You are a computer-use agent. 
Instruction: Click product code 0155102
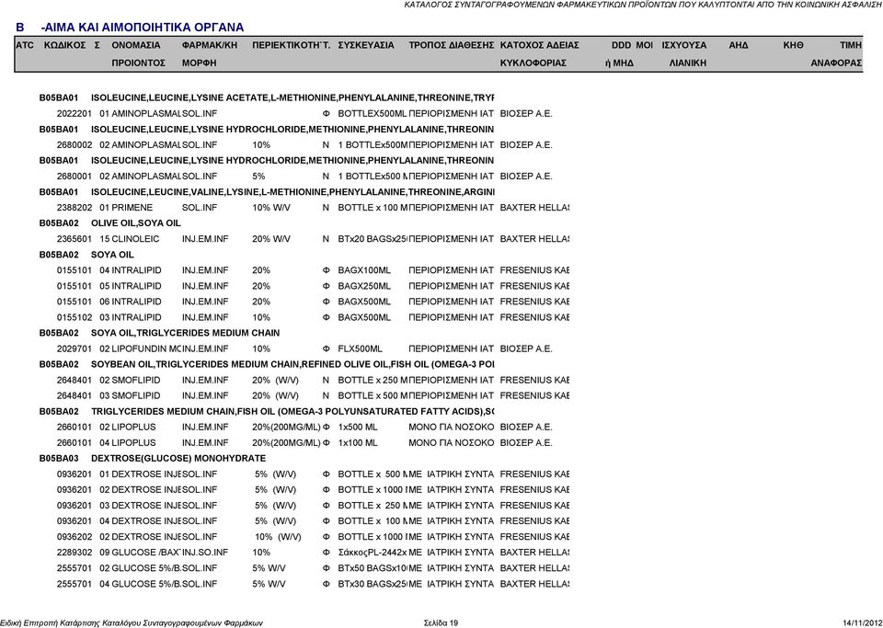coord(74,317)
